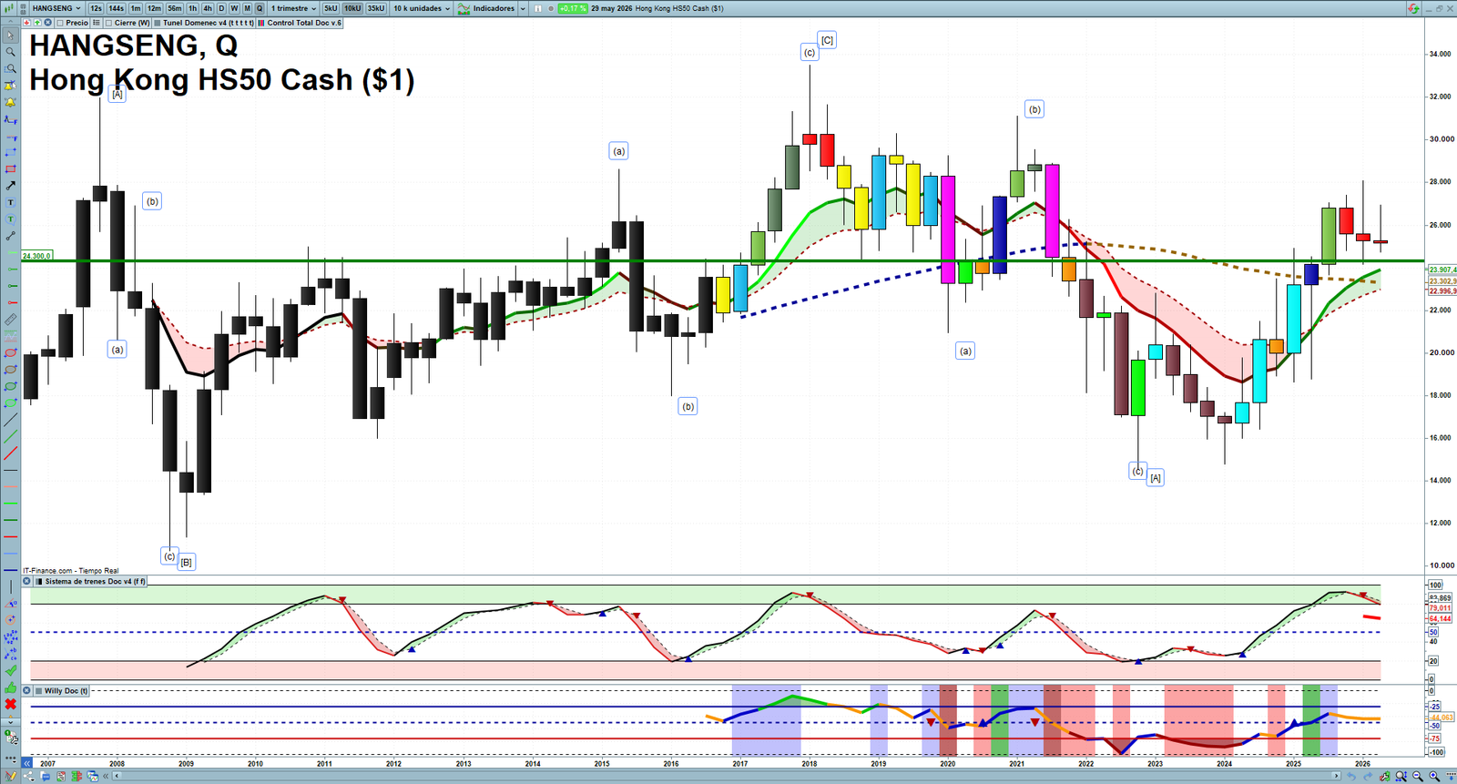Select the [B] wave label at 2009 low
The image size is (1457, 784).
186,562
